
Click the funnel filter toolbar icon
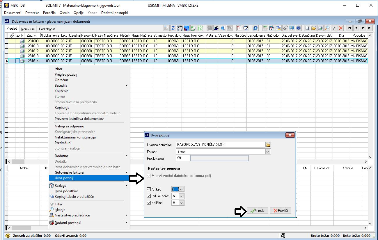click(334, 28)
